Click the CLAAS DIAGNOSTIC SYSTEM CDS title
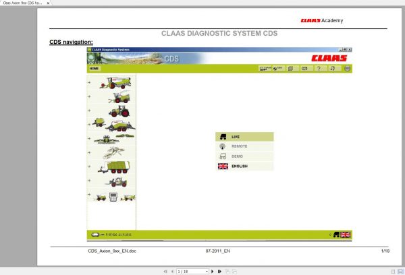 point(219,33)
